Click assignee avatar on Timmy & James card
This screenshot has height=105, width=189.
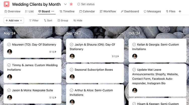10,77
